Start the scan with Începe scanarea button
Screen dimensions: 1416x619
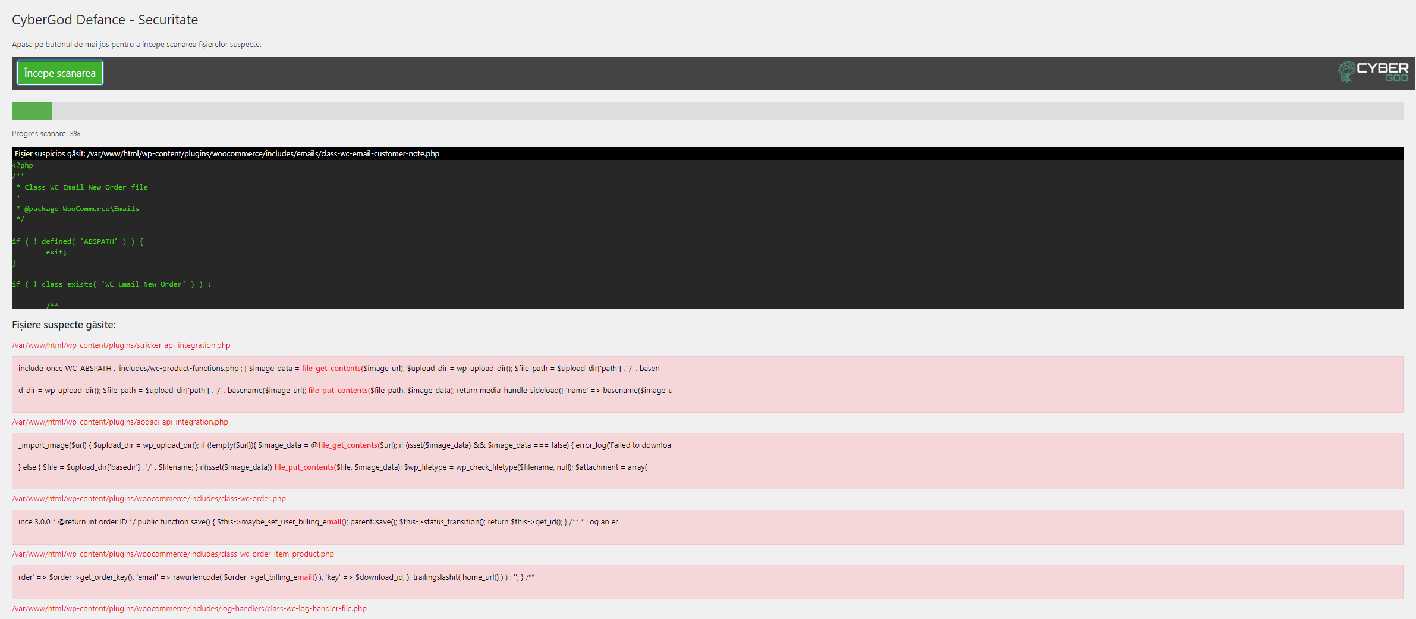pyautogui.click(x=59, y=73)
